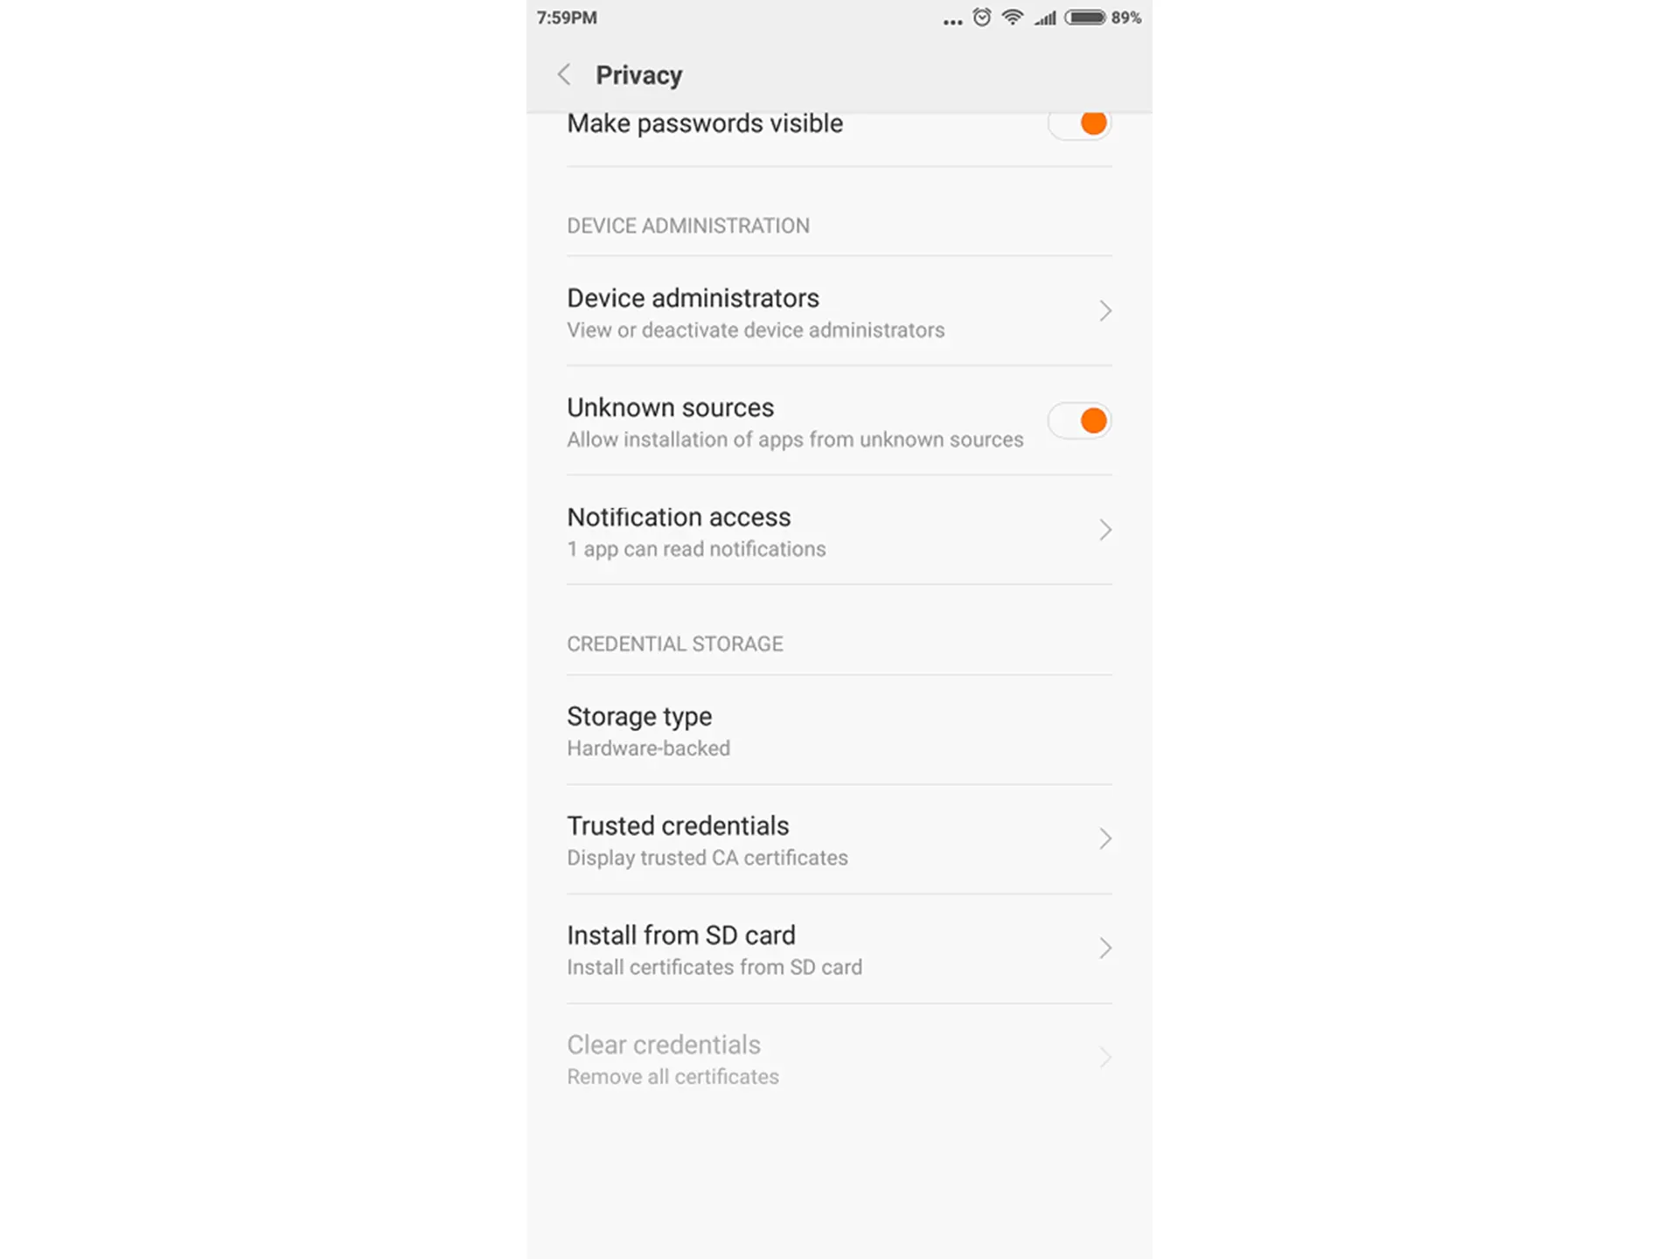Expand Clear credentials disclosure arrow

tap(1105, 1055)
